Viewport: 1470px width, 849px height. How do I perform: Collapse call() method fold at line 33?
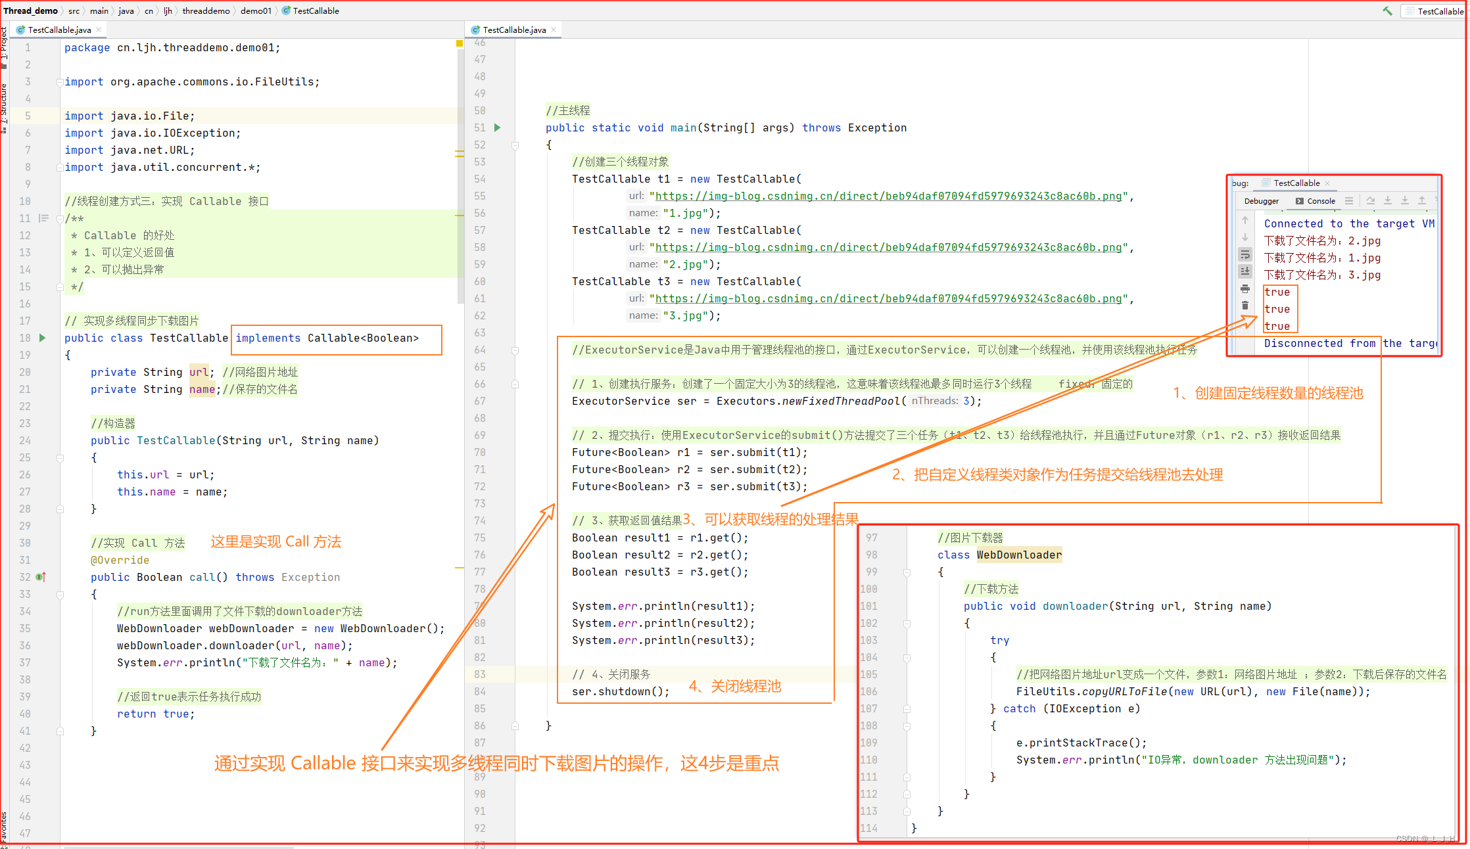pos(60,594)
